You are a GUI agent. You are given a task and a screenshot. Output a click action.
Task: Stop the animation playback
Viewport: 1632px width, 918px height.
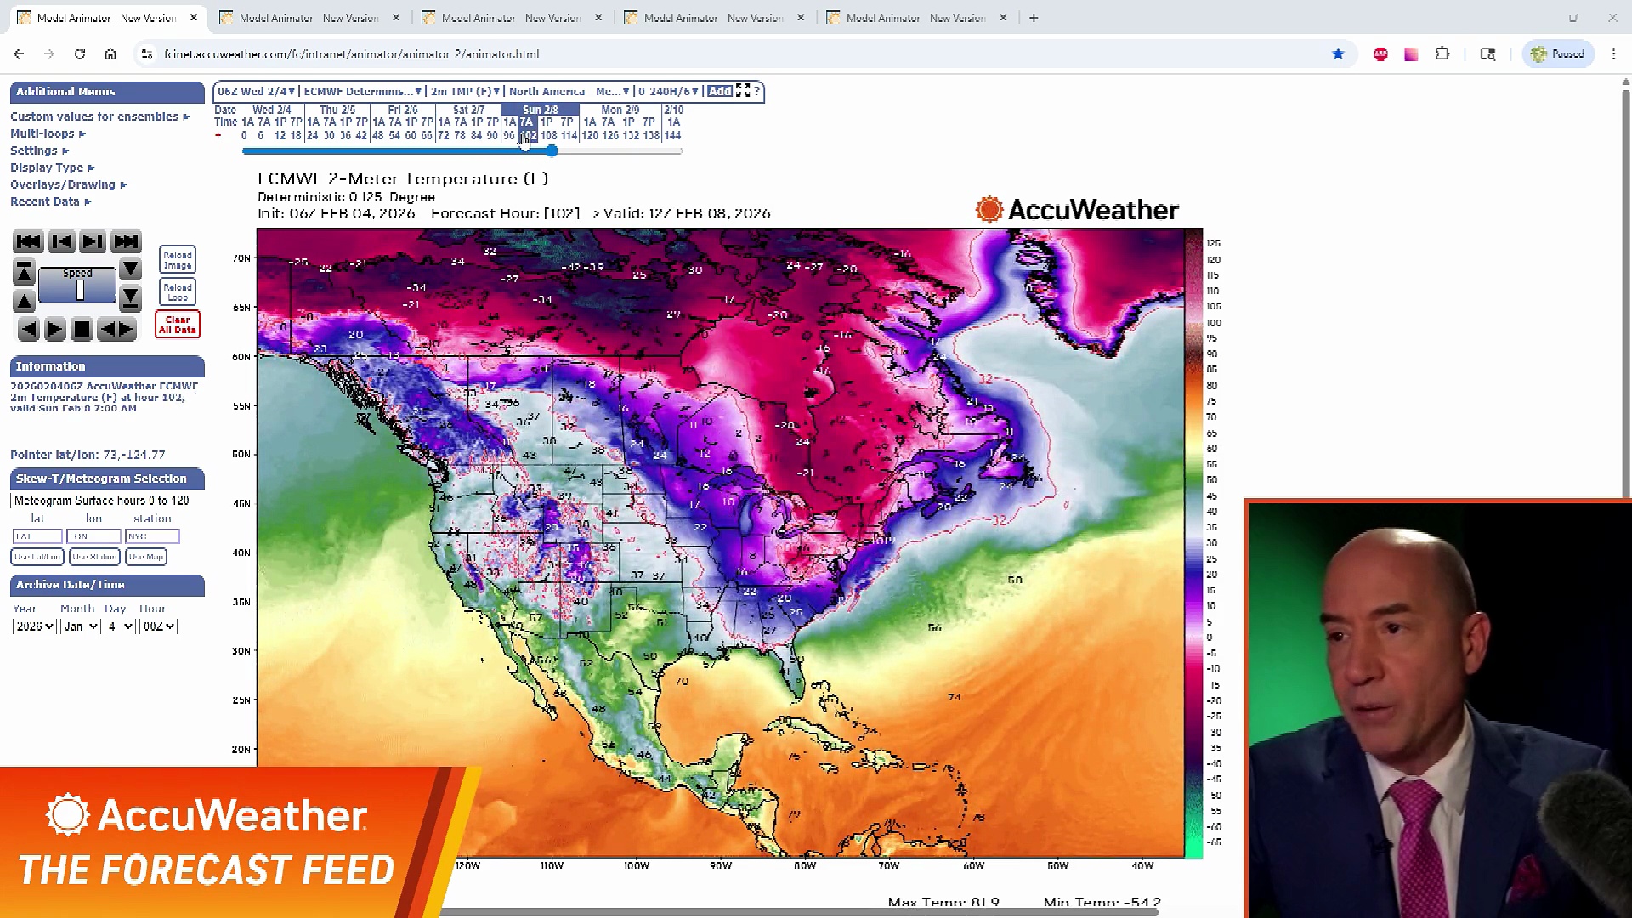click(x=82, y=330)
